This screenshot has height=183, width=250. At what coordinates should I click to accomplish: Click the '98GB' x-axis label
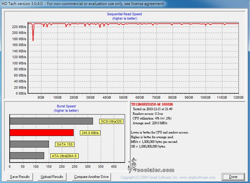189,97
